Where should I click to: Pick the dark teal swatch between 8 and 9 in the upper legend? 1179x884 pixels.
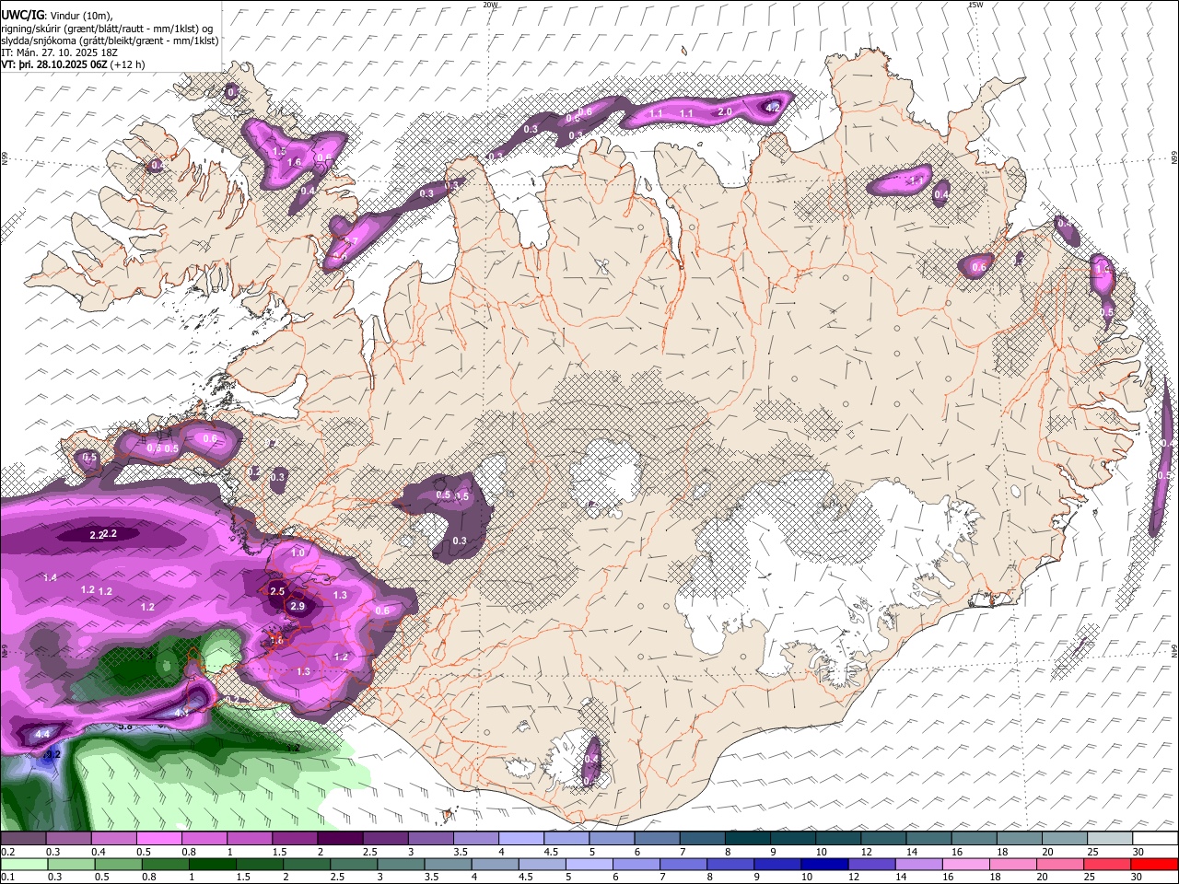pos(748,839)
